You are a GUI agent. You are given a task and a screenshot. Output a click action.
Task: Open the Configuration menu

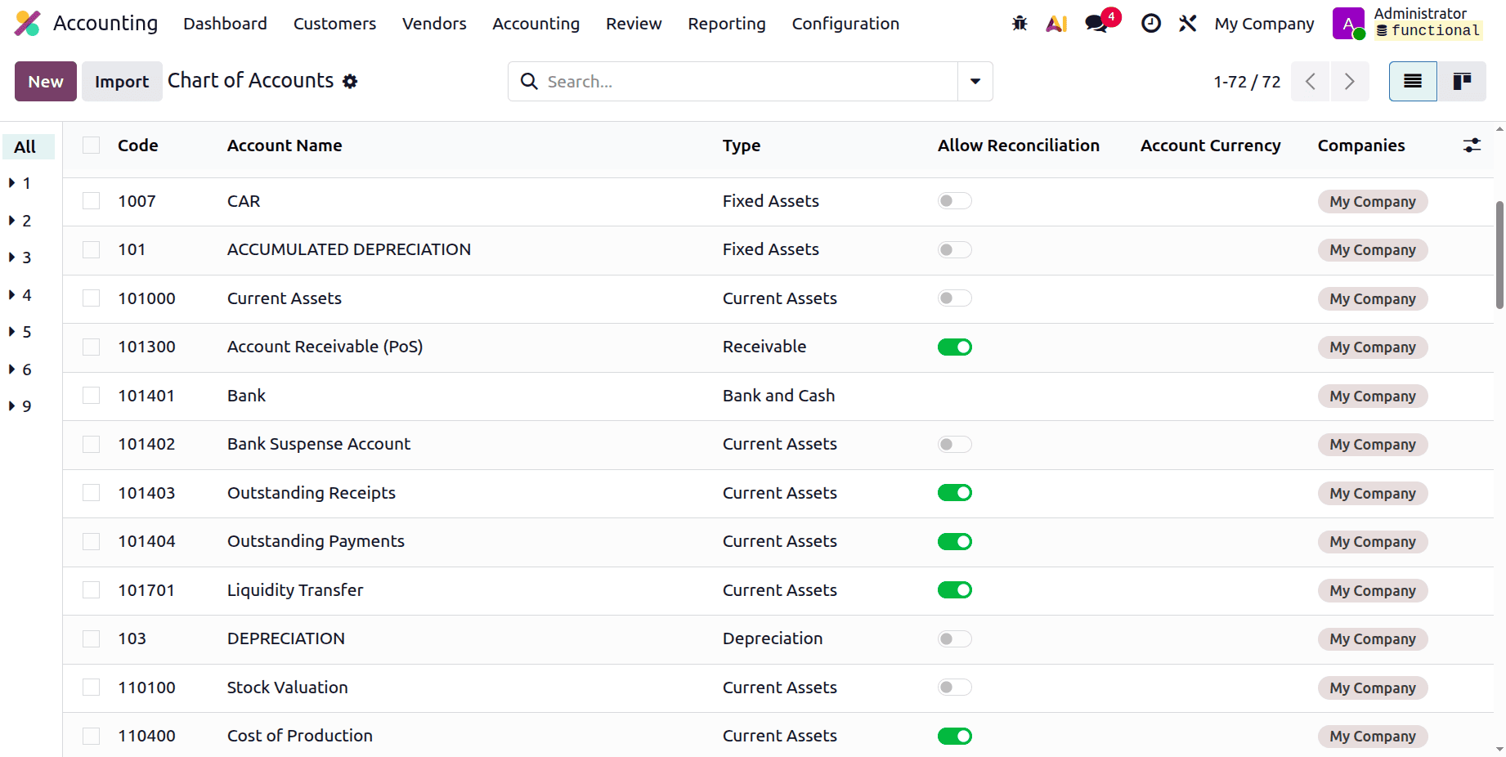click(x=845, y=24)
